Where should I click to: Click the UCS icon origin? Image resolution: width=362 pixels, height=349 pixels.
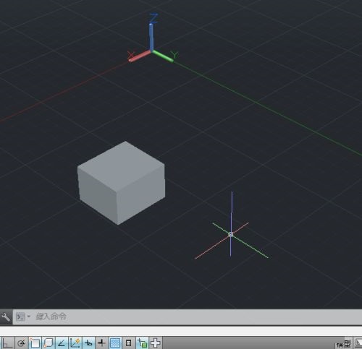[x=151, y=51]
